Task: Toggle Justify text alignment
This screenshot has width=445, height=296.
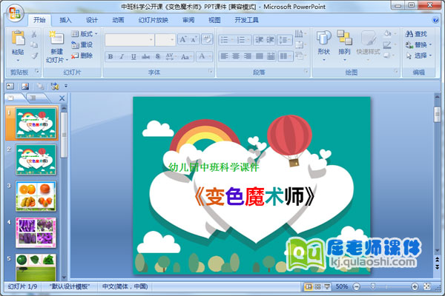Action: coord(259,56)
